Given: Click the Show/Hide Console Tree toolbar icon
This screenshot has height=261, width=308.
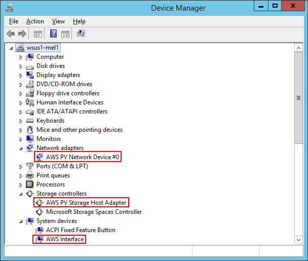Looking at the screenshot, I should [38, 34].
